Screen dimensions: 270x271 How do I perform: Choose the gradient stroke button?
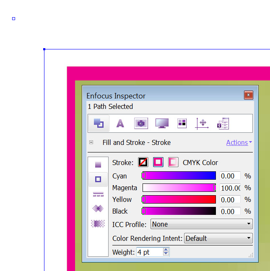point(173,162)
